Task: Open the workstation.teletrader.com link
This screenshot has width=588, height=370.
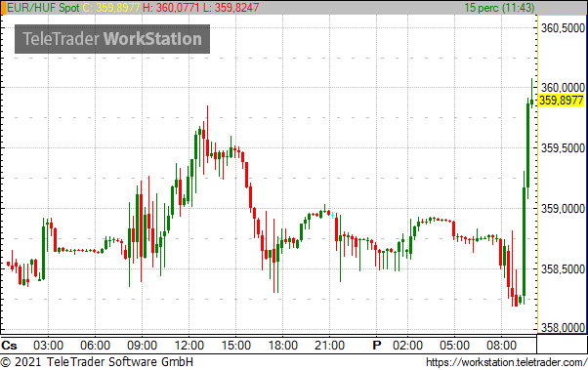Action: [x=506, y=362]
